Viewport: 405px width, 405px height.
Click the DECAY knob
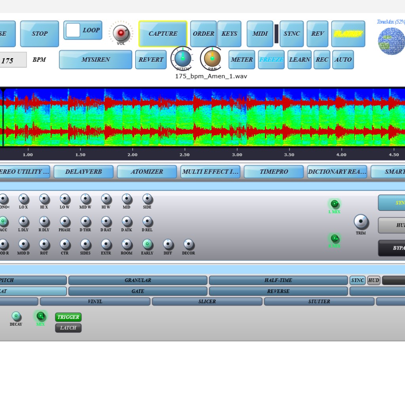pyautogui.click(x=16, y=316)
